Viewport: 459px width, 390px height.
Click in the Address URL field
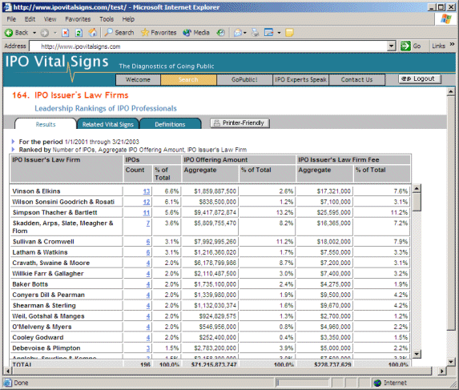click(208, 46)
